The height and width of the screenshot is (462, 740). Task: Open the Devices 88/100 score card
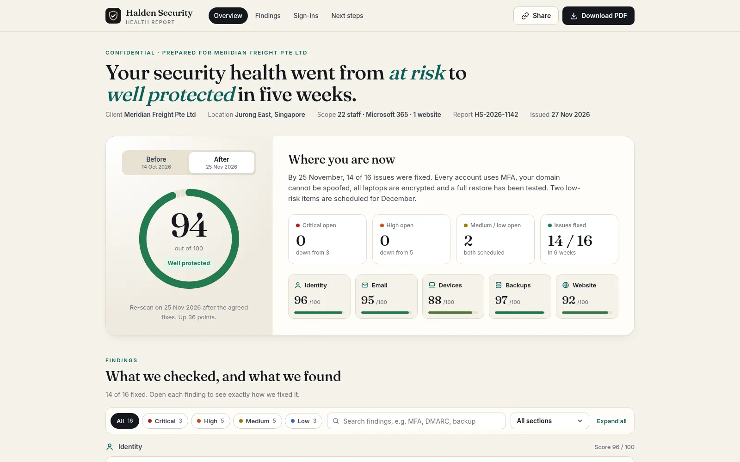click(453, 297)
